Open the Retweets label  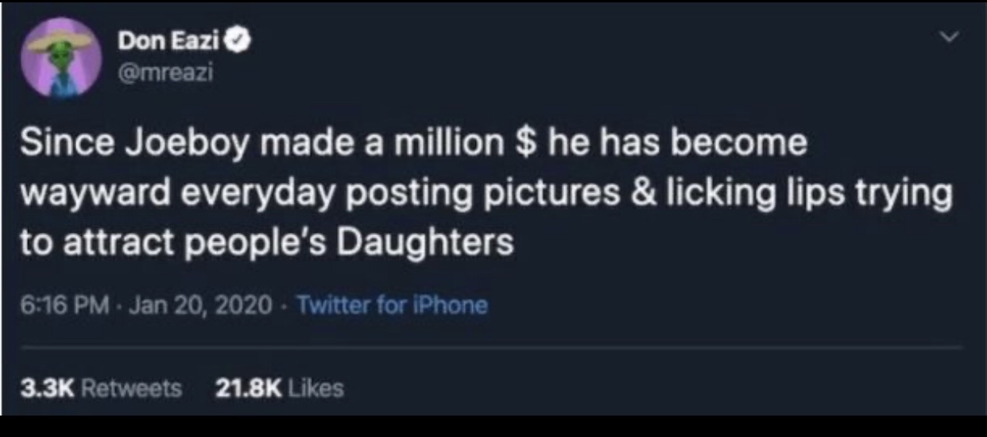tap(131, 388)
